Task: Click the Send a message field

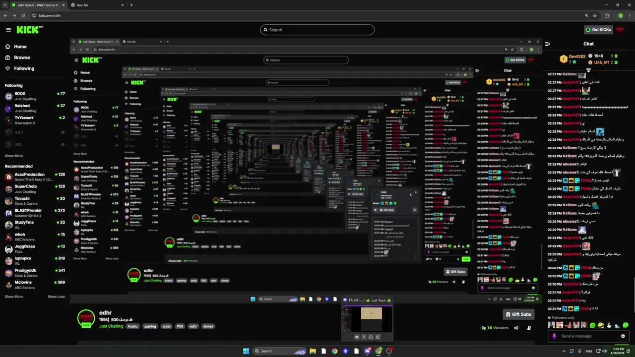Action: click(x=589, y=336)
